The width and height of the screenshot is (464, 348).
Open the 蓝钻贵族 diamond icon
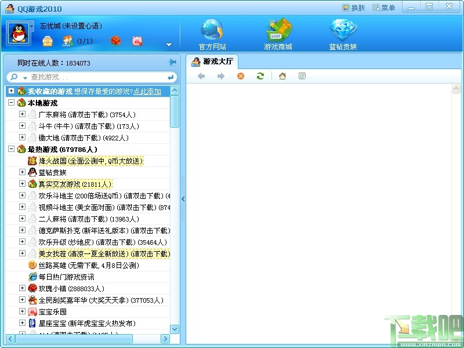343,30
